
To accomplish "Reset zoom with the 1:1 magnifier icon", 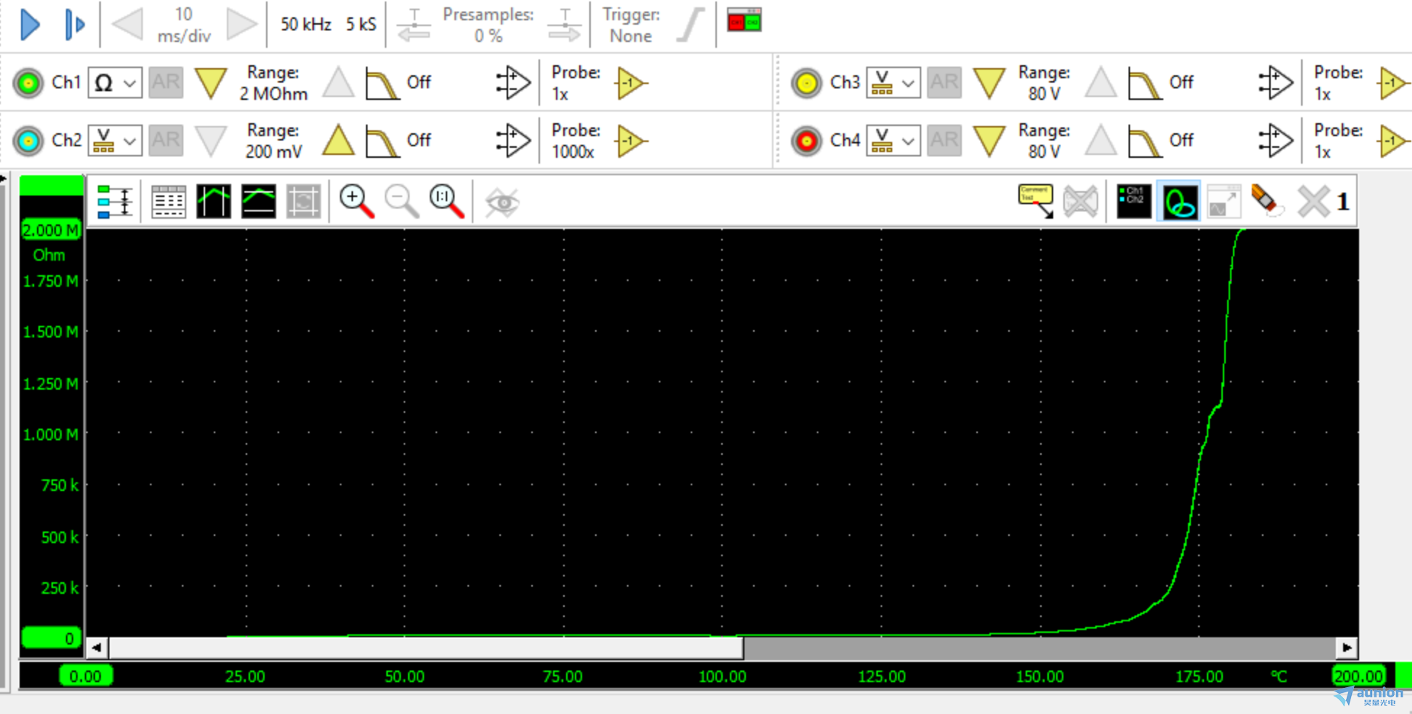I will tap(446, 201).
